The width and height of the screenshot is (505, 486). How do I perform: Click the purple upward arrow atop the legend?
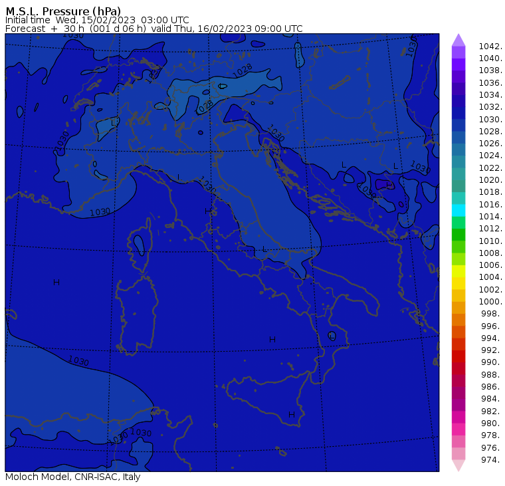(458, 40)
